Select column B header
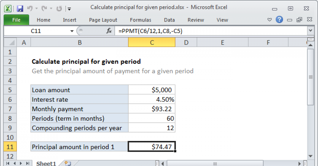 [79, 42]
